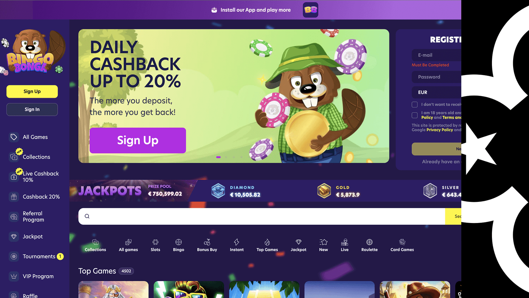Check the 'I am 18 years old' box

pyautogui.click(x=415, y=115)
